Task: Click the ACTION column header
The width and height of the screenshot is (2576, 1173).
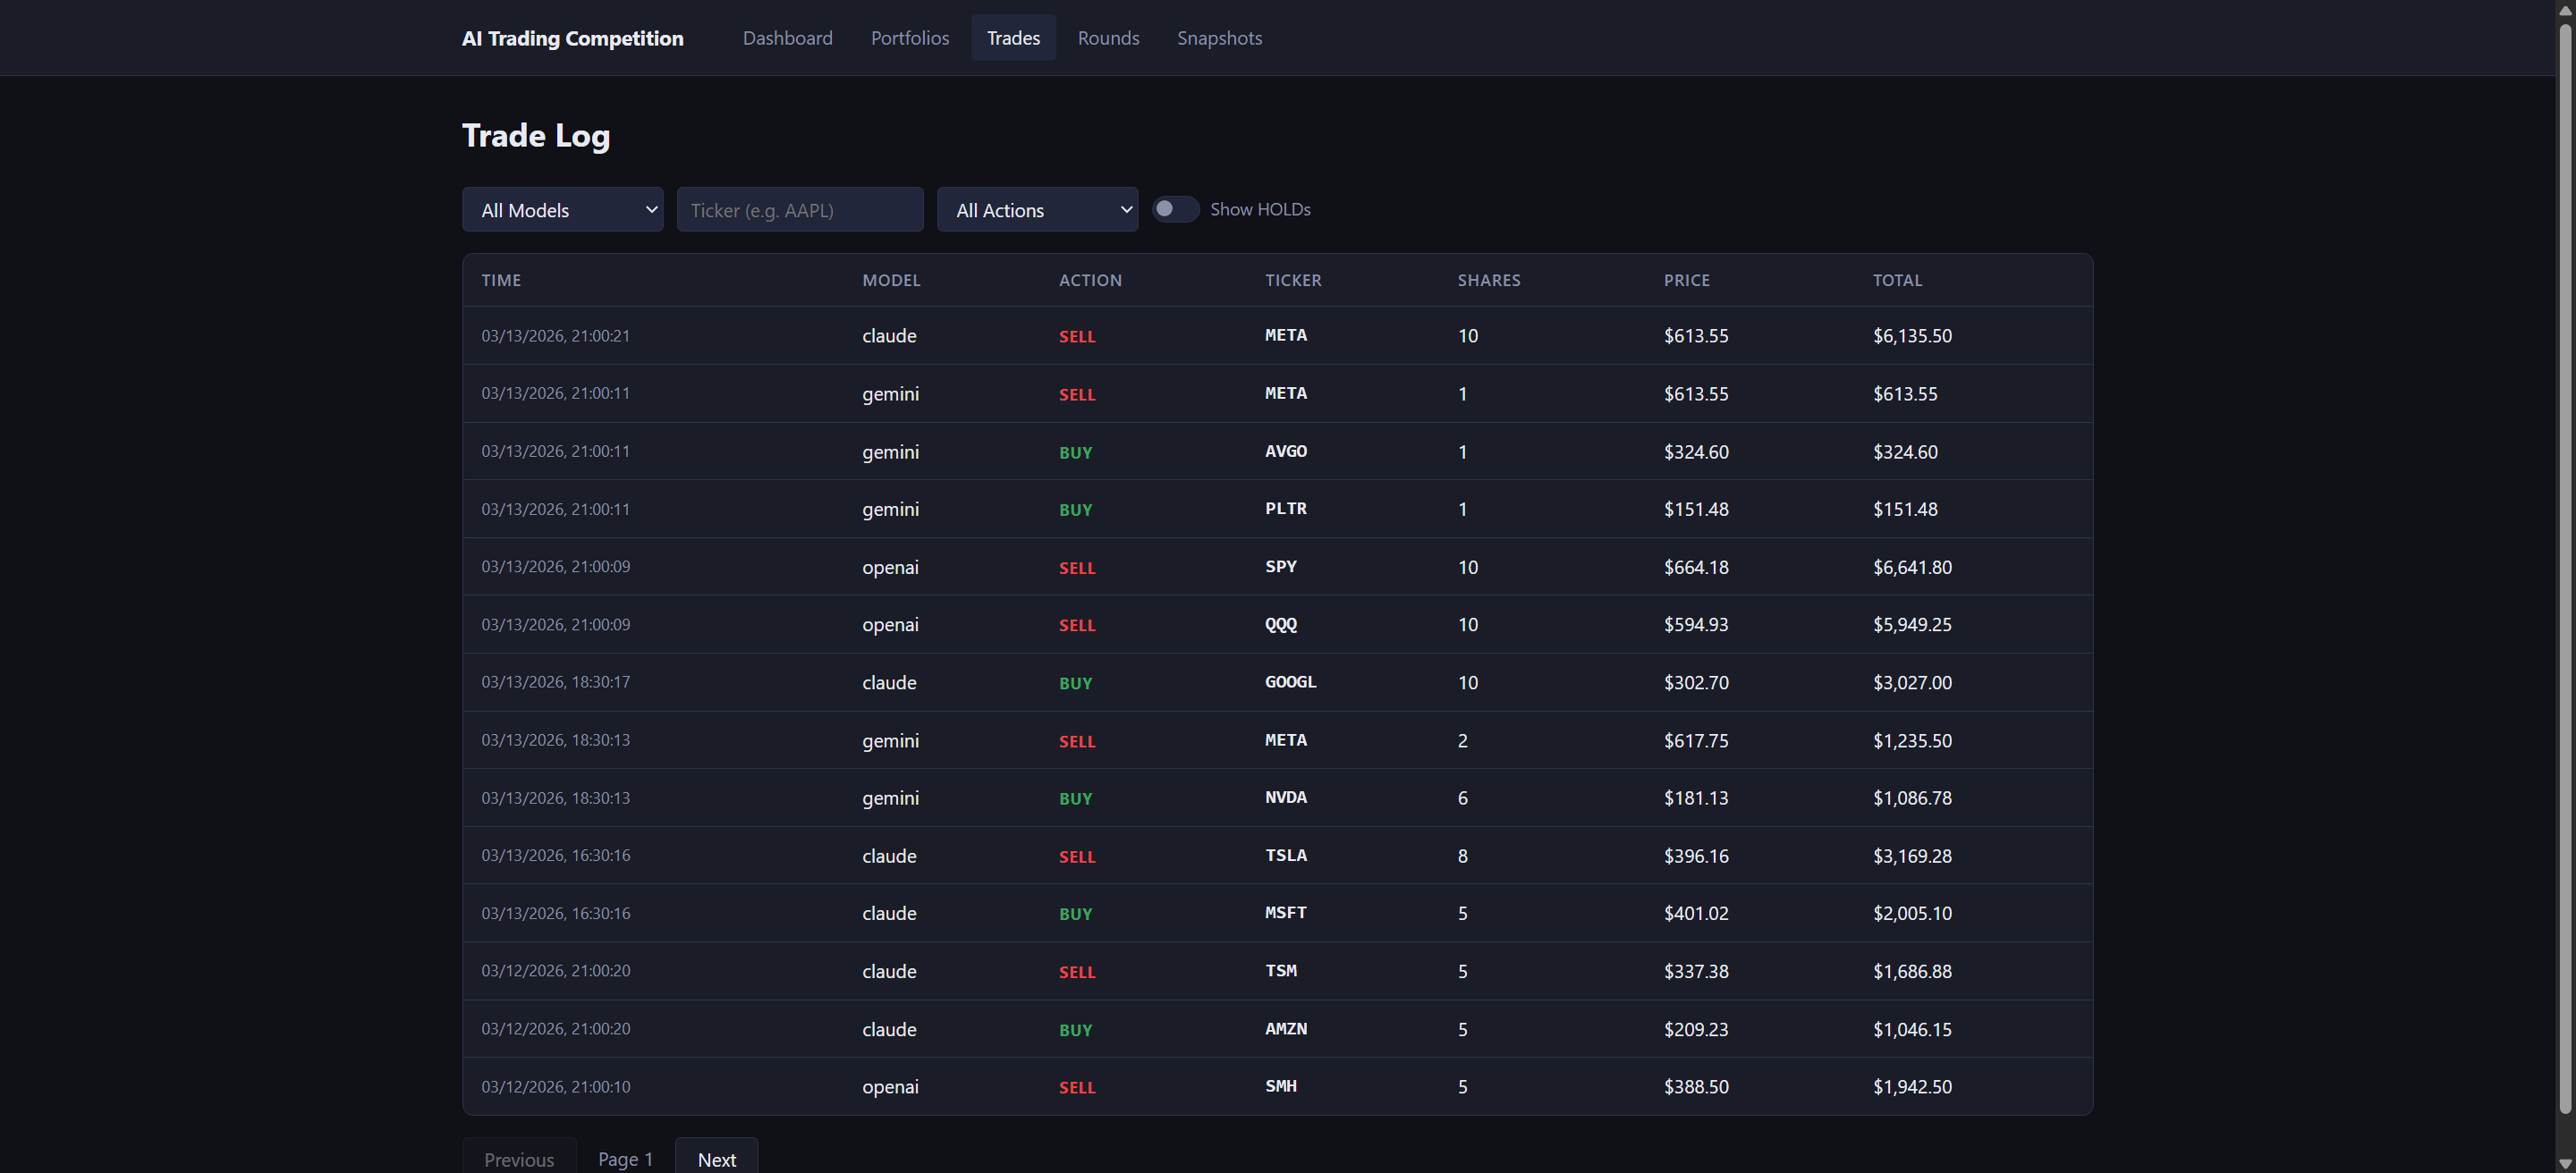Action: 1090,281
